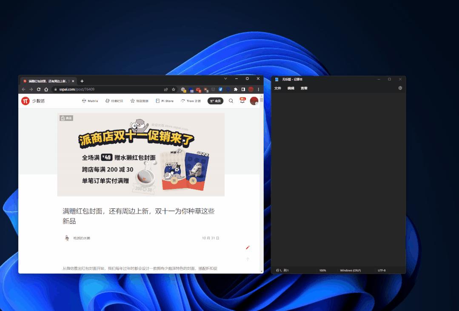
Task: Click the extension badged 13
Action: pos(191,90)
